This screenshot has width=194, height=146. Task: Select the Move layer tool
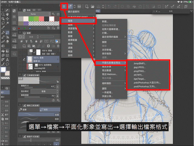(7, 19)
